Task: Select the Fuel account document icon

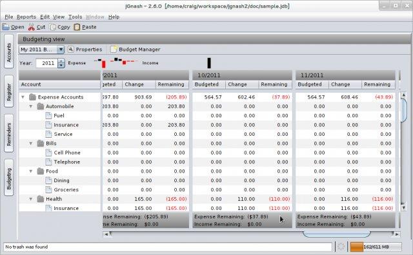Action: pos(48,116)
